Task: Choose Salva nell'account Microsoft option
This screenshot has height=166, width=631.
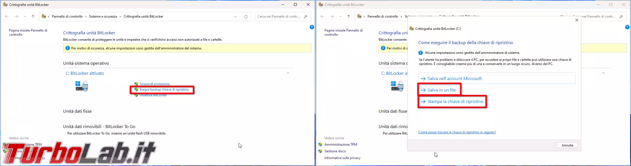Action: click(454, 79)
